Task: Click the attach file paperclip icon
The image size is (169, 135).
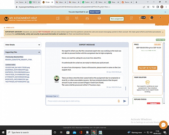Action: (x=119, y=101)
